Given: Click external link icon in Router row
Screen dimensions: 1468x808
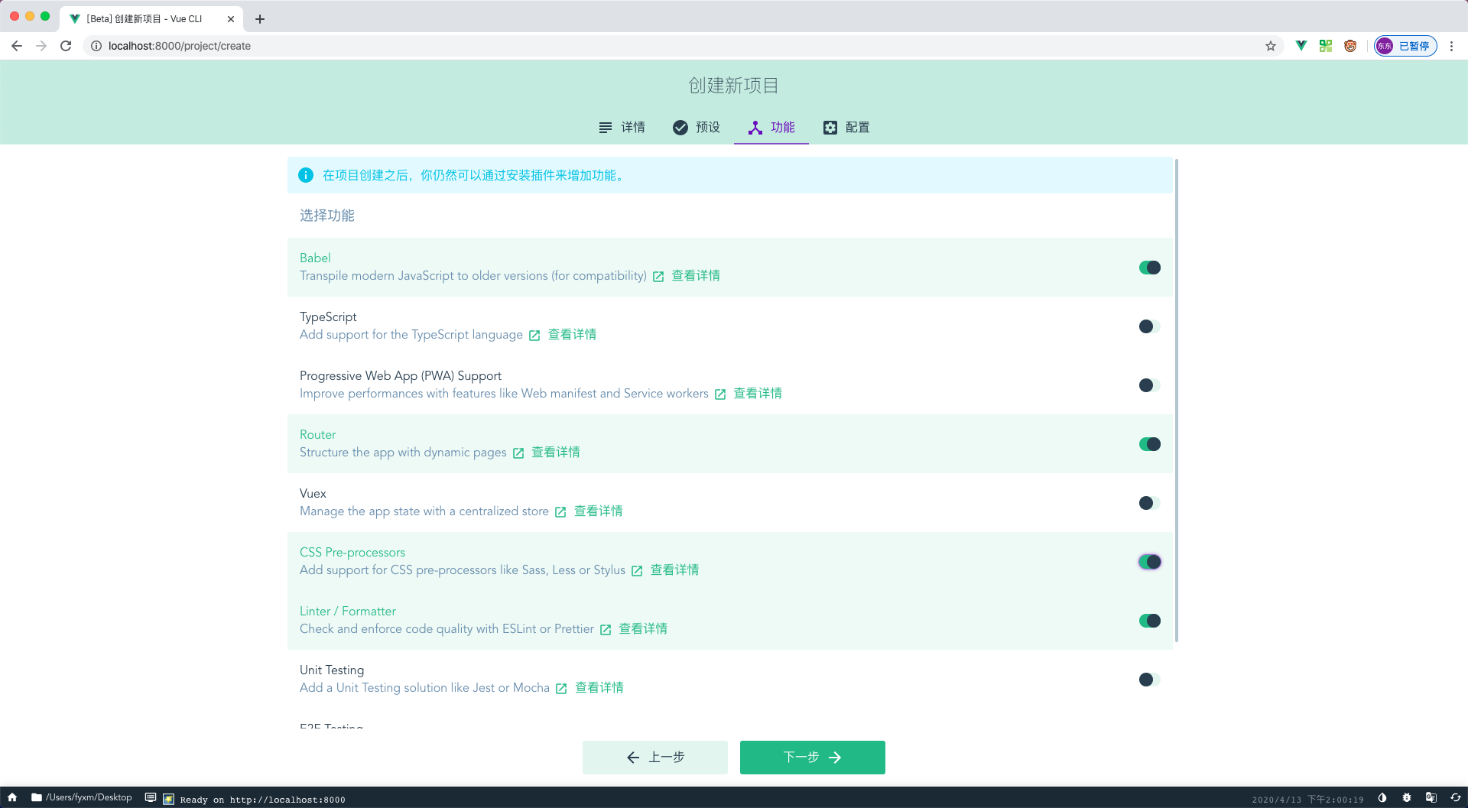Looking at the screenshot, I should [518, 453].
